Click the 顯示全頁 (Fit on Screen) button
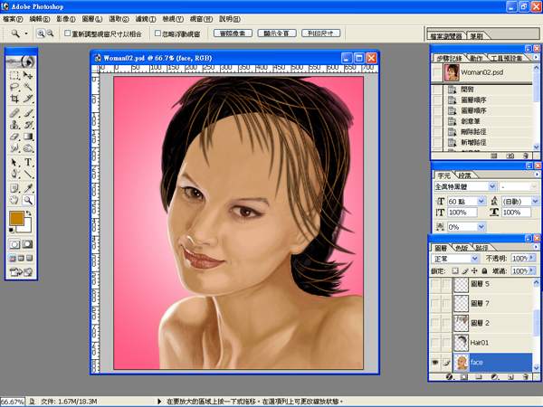Viewport: 543px width, 407px height. pos(277,33)
